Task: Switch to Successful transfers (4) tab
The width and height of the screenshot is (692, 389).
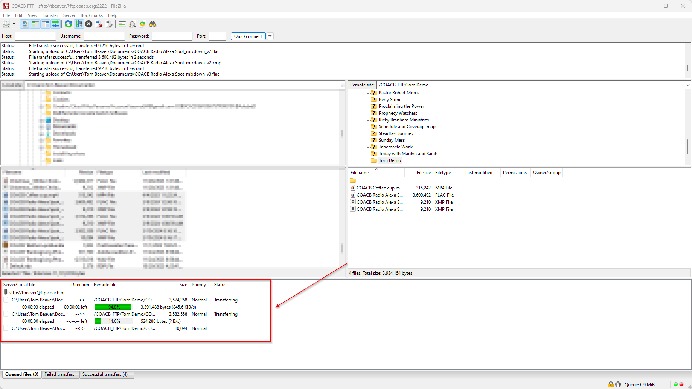Action: [105, 374]
